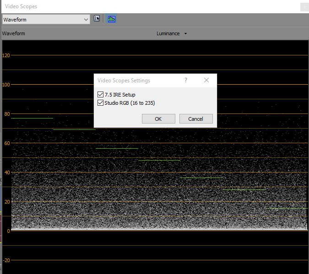Open the Waveform scope type combo box
Image resolution: width=309 pixels, height=274 pixels.
pyautogui.click(x=46, y=20)
